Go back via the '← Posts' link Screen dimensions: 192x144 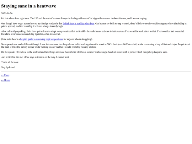pos(5,75)
